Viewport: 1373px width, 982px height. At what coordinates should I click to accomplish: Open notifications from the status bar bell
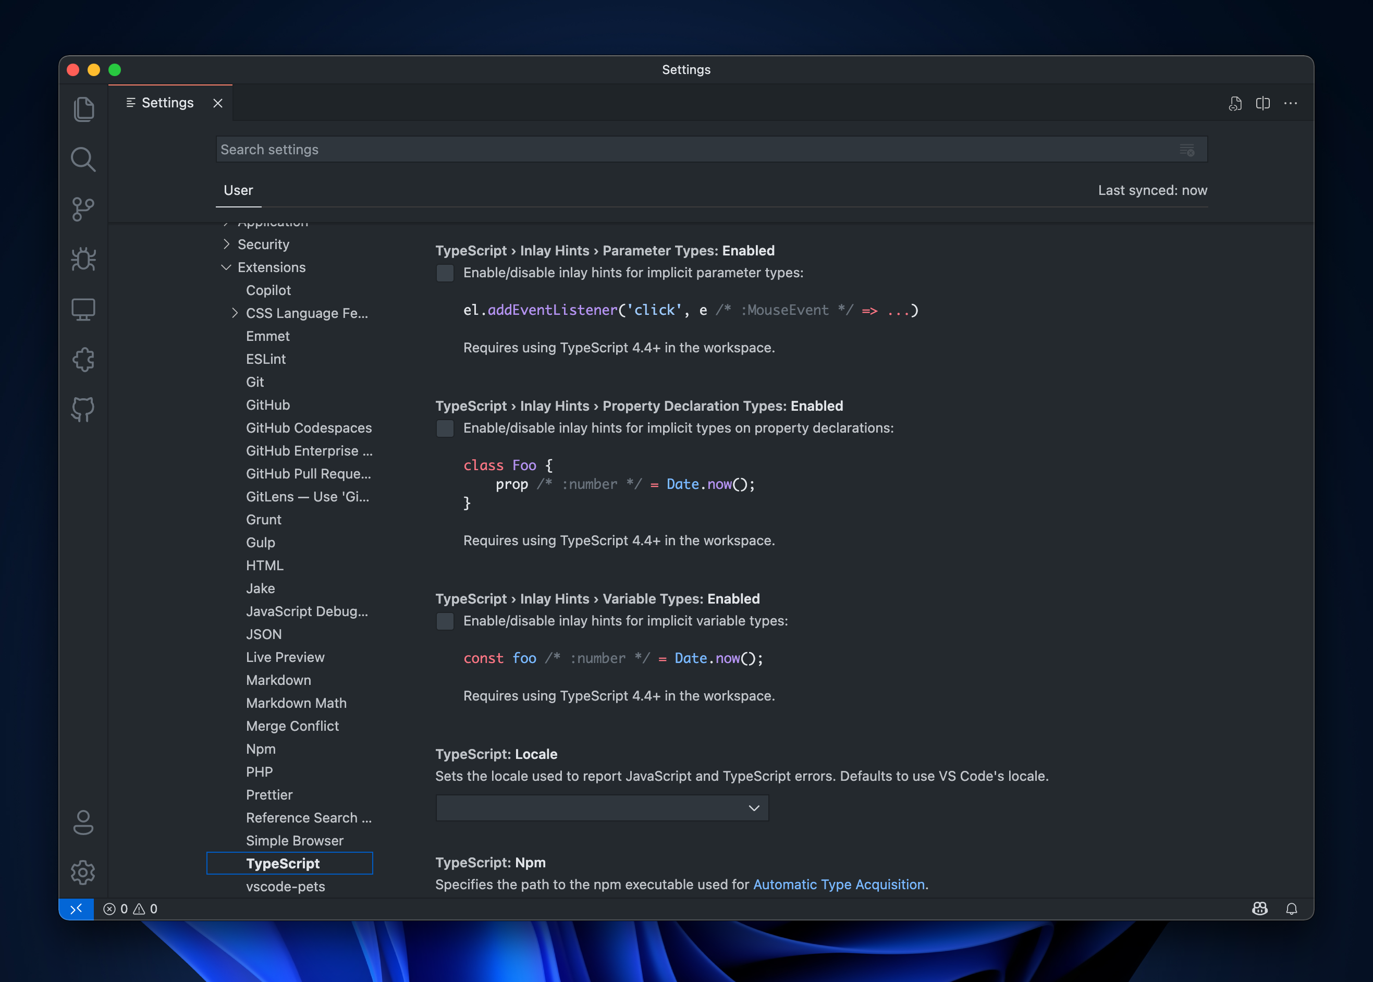tap(1291, 908)
